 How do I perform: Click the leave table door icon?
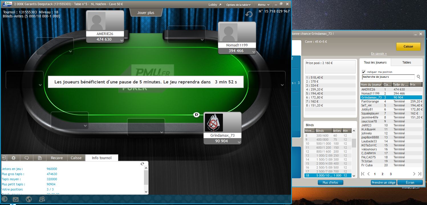click(4, 158)
